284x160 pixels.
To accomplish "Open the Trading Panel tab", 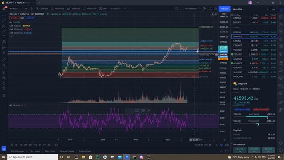I will 85,151.
